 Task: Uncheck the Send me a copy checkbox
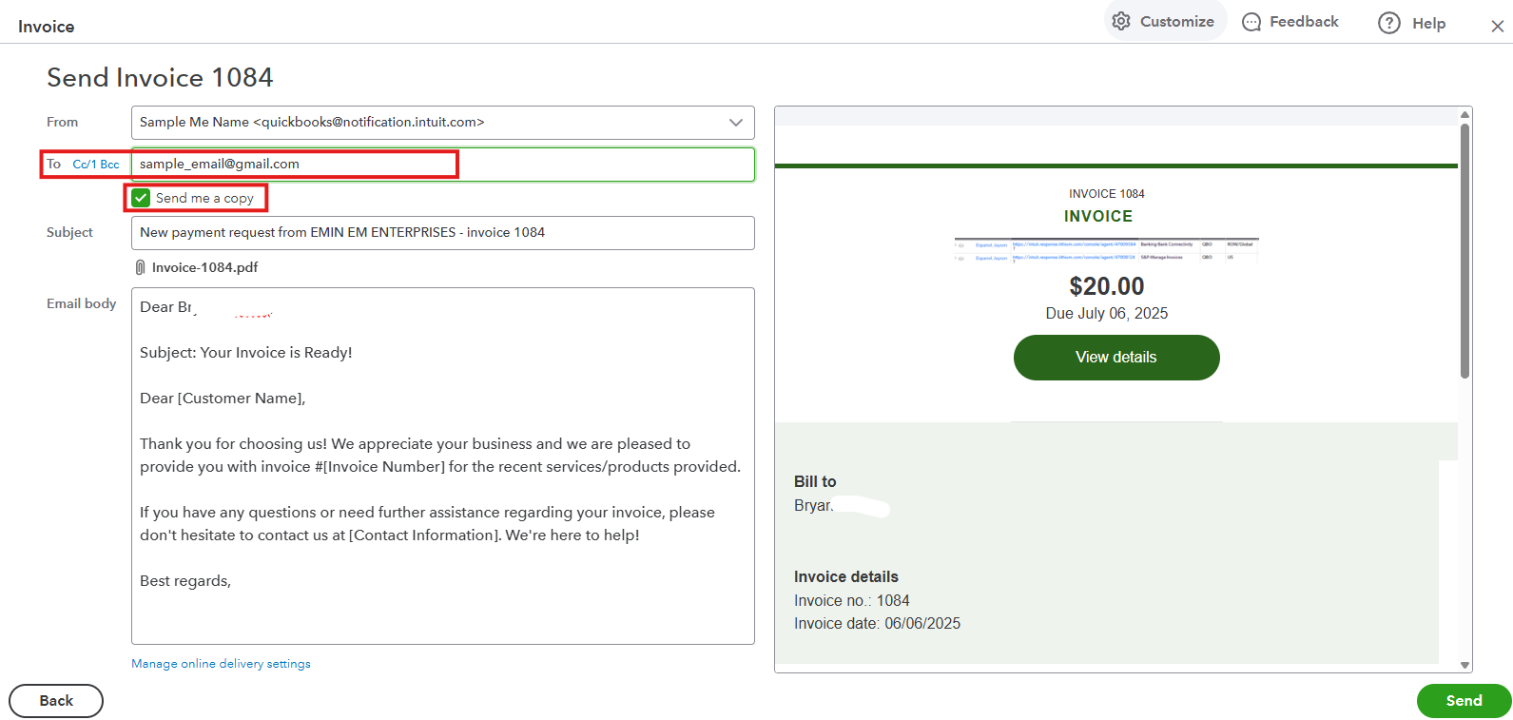(x=142, y=198)
